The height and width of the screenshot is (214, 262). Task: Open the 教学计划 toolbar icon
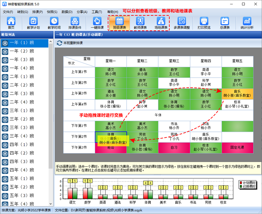pos(33,23)
